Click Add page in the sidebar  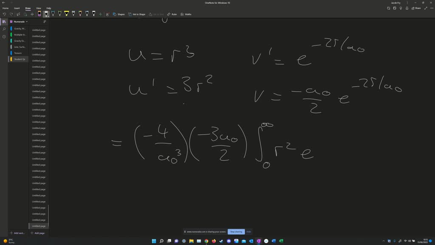(38, 233)
